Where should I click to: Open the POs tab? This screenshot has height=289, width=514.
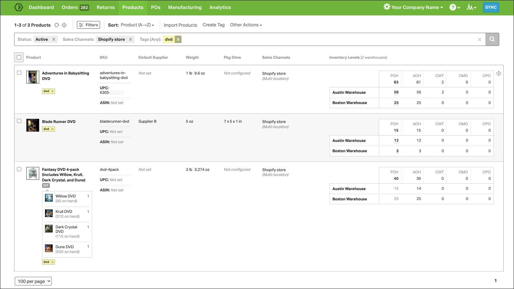coord(155,7)
